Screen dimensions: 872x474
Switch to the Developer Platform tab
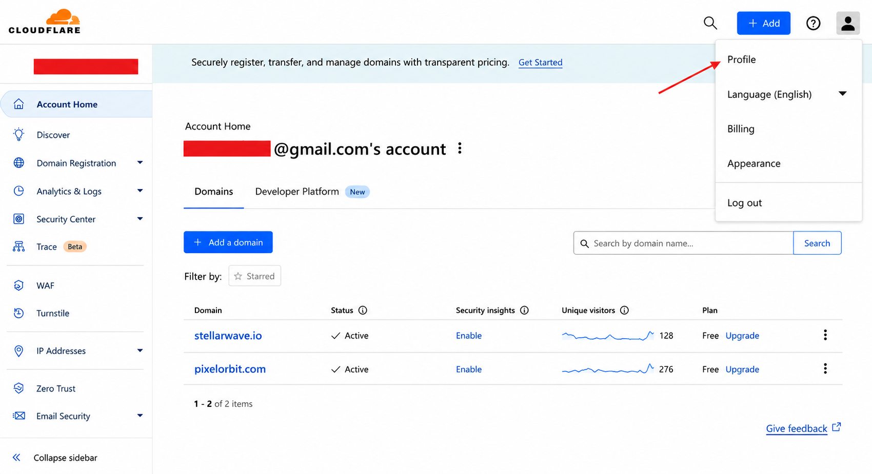click(312, 192)
